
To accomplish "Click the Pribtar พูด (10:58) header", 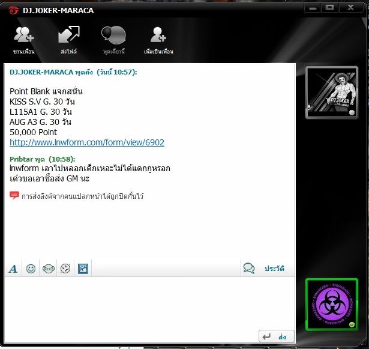I will (43, 159).
